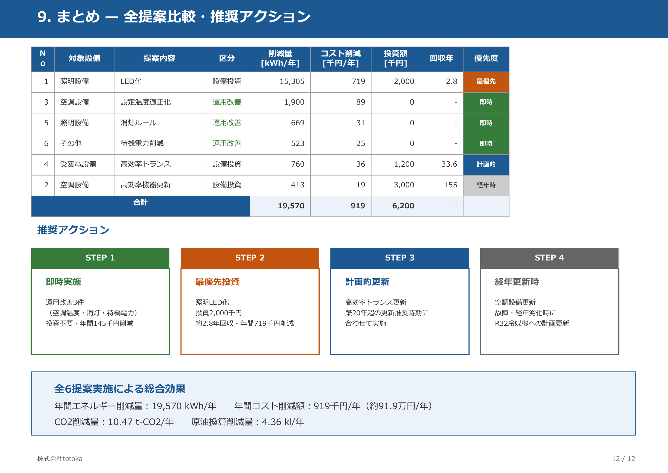Click the 投資額 [千円] header
The image size is (668, 473).
coord(395,58)
